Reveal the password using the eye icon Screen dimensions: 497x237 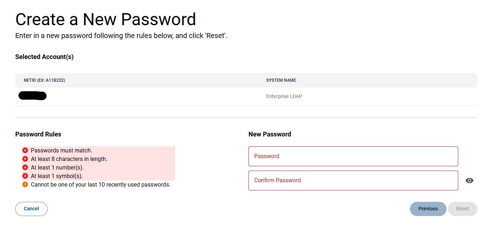pos(469,181)
